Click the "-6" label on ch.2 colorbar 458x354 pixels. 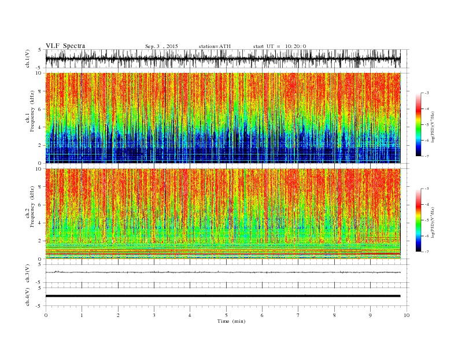pos(426,236)
